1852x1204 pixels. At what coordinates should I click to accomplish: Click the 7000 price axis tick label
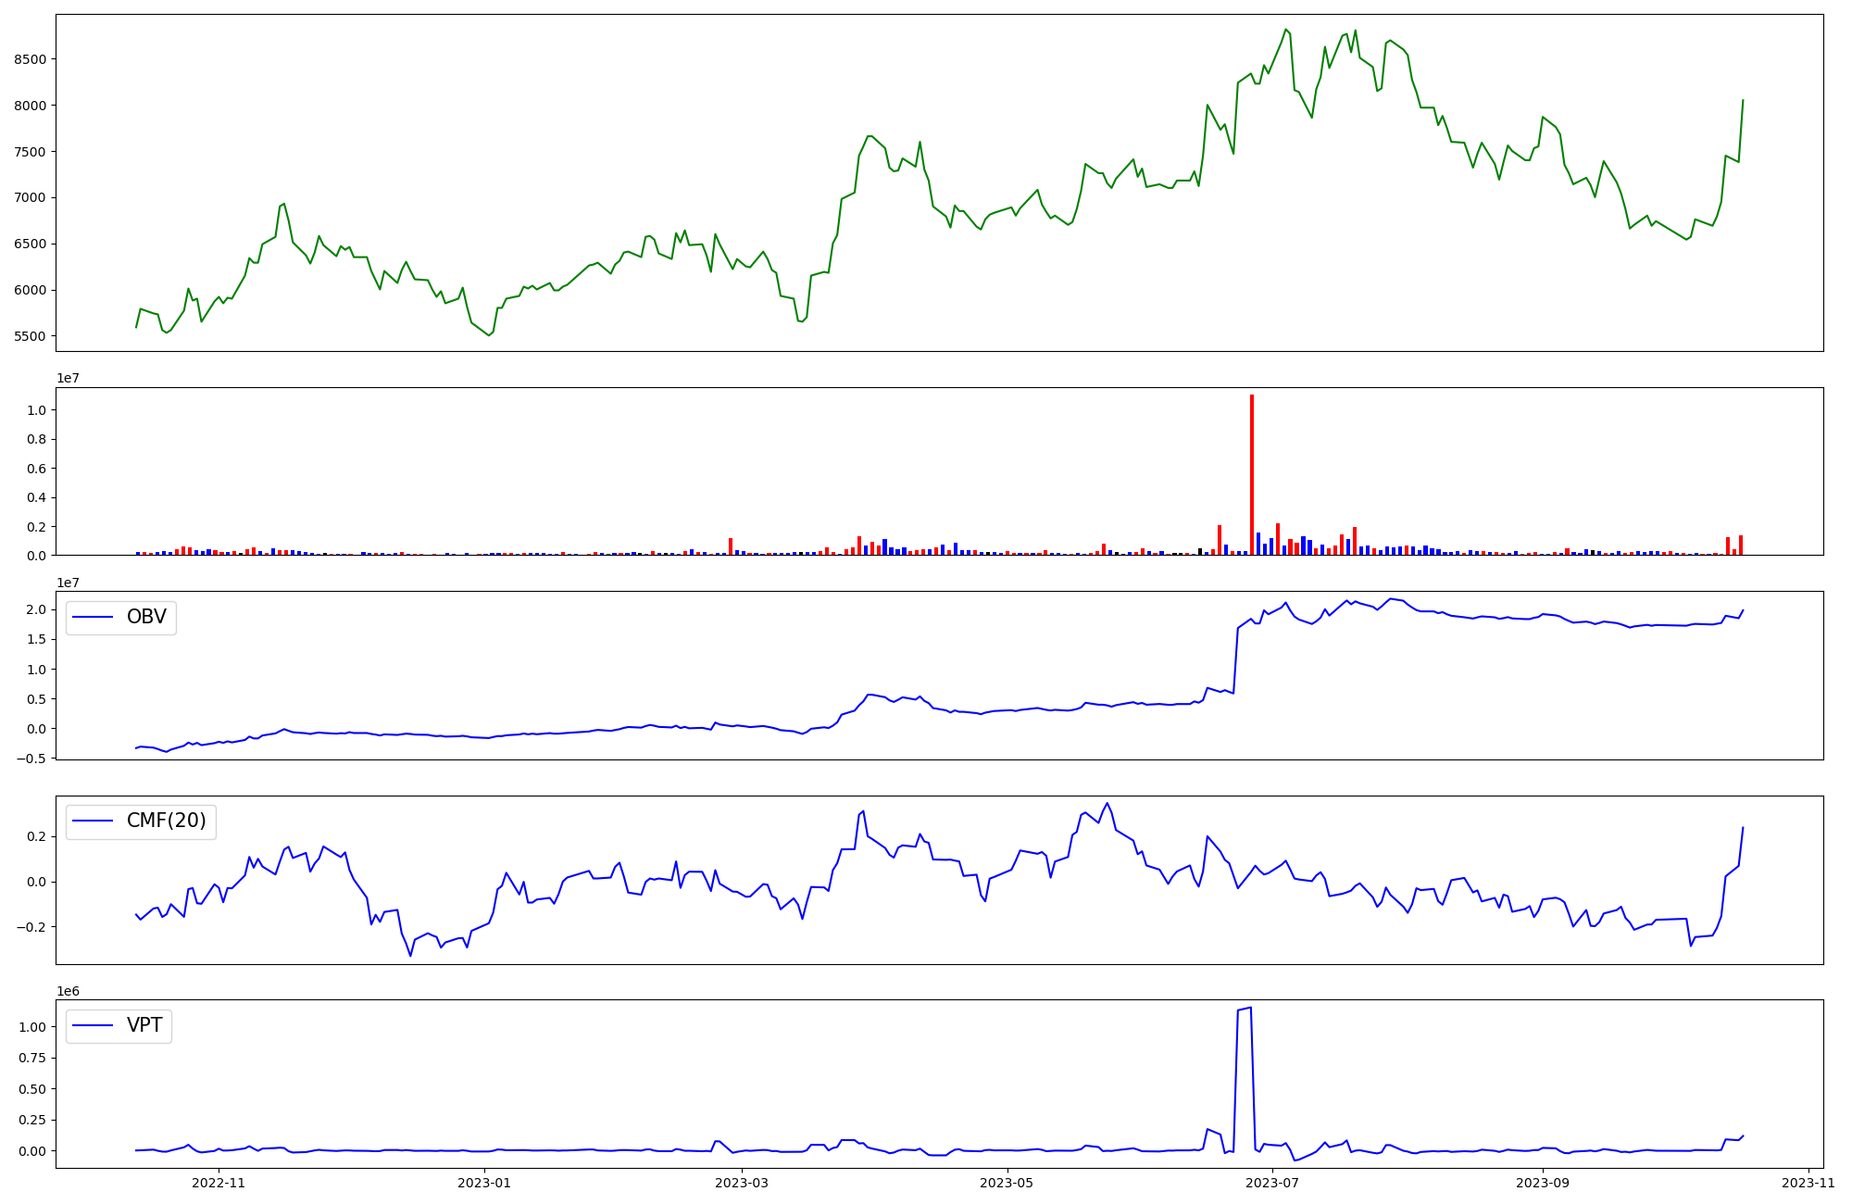pos(31,198)
